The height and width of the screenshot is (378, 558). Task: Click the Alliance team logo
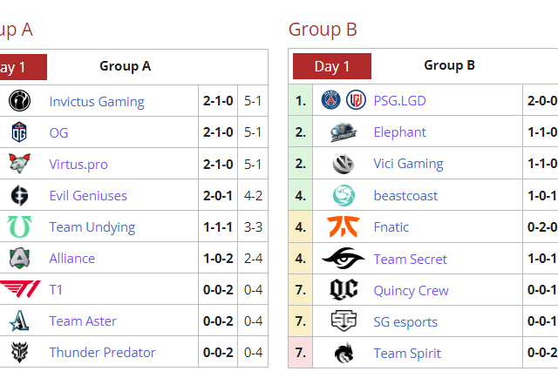tap(19, 258)
